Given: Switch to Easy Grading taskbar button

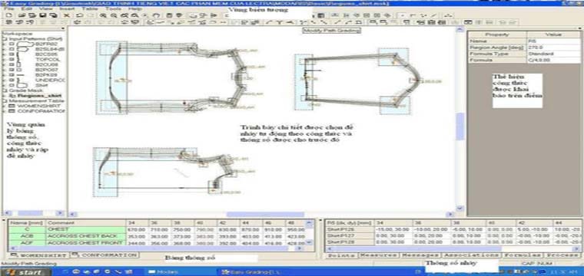Looking at the screenshot, I should 255,272.
